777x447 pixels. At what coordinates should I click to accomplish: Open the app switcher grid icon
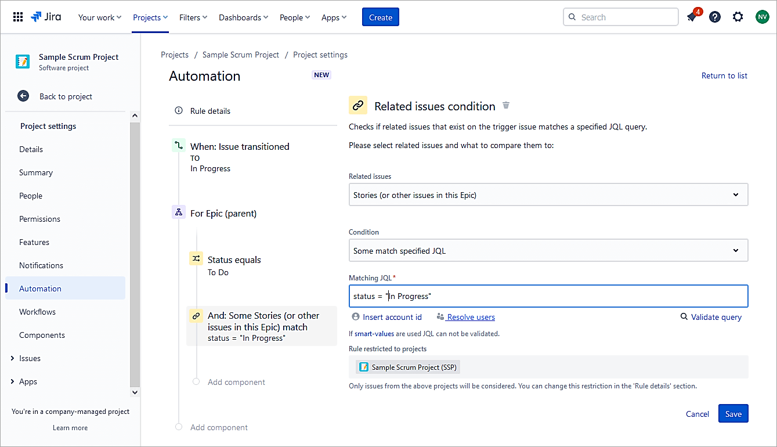(18, 17)
